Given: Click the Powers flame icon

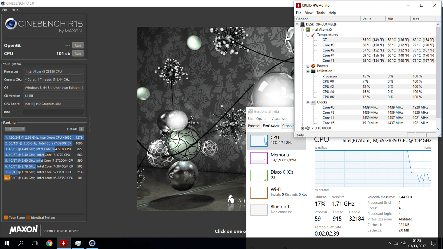Looking at the screenshot, I should point(313,66).
